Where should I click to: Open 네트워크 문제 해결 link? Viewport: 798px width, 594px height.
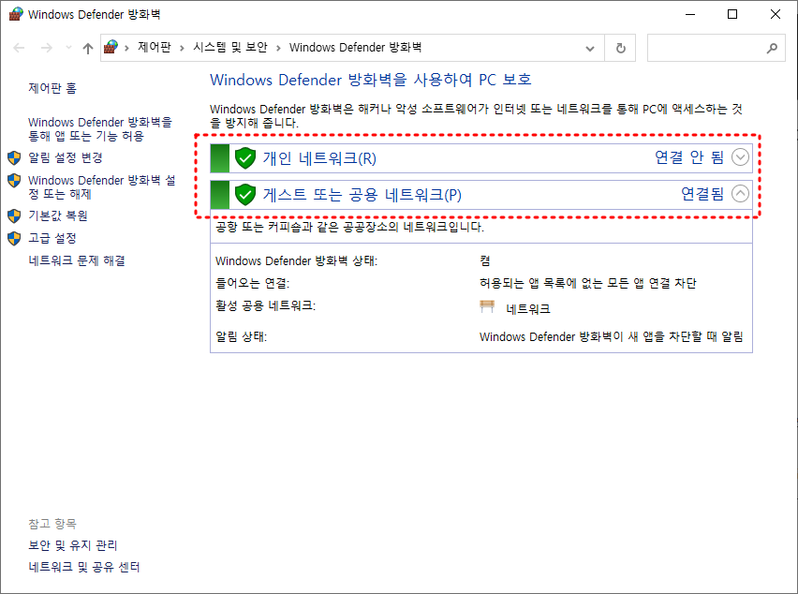[x=77, y=260]
